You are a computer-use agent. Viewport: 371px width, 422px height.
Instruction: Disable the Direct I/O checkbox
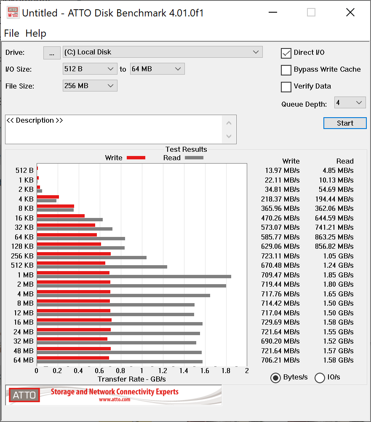pyautogui.click(x=286, y=53)
